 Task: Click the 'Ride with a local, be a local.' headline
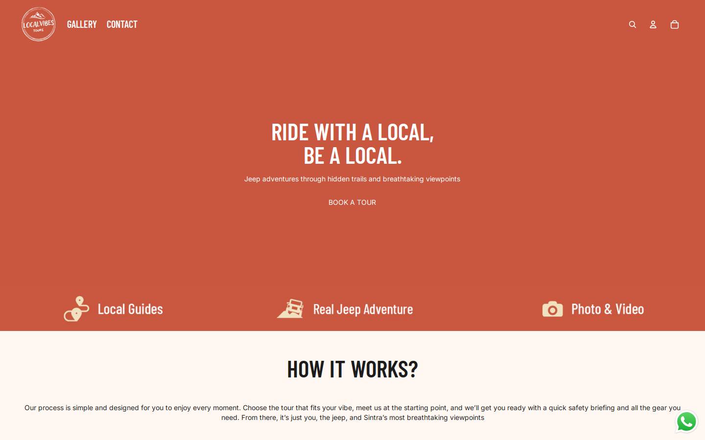click(352, 144)
